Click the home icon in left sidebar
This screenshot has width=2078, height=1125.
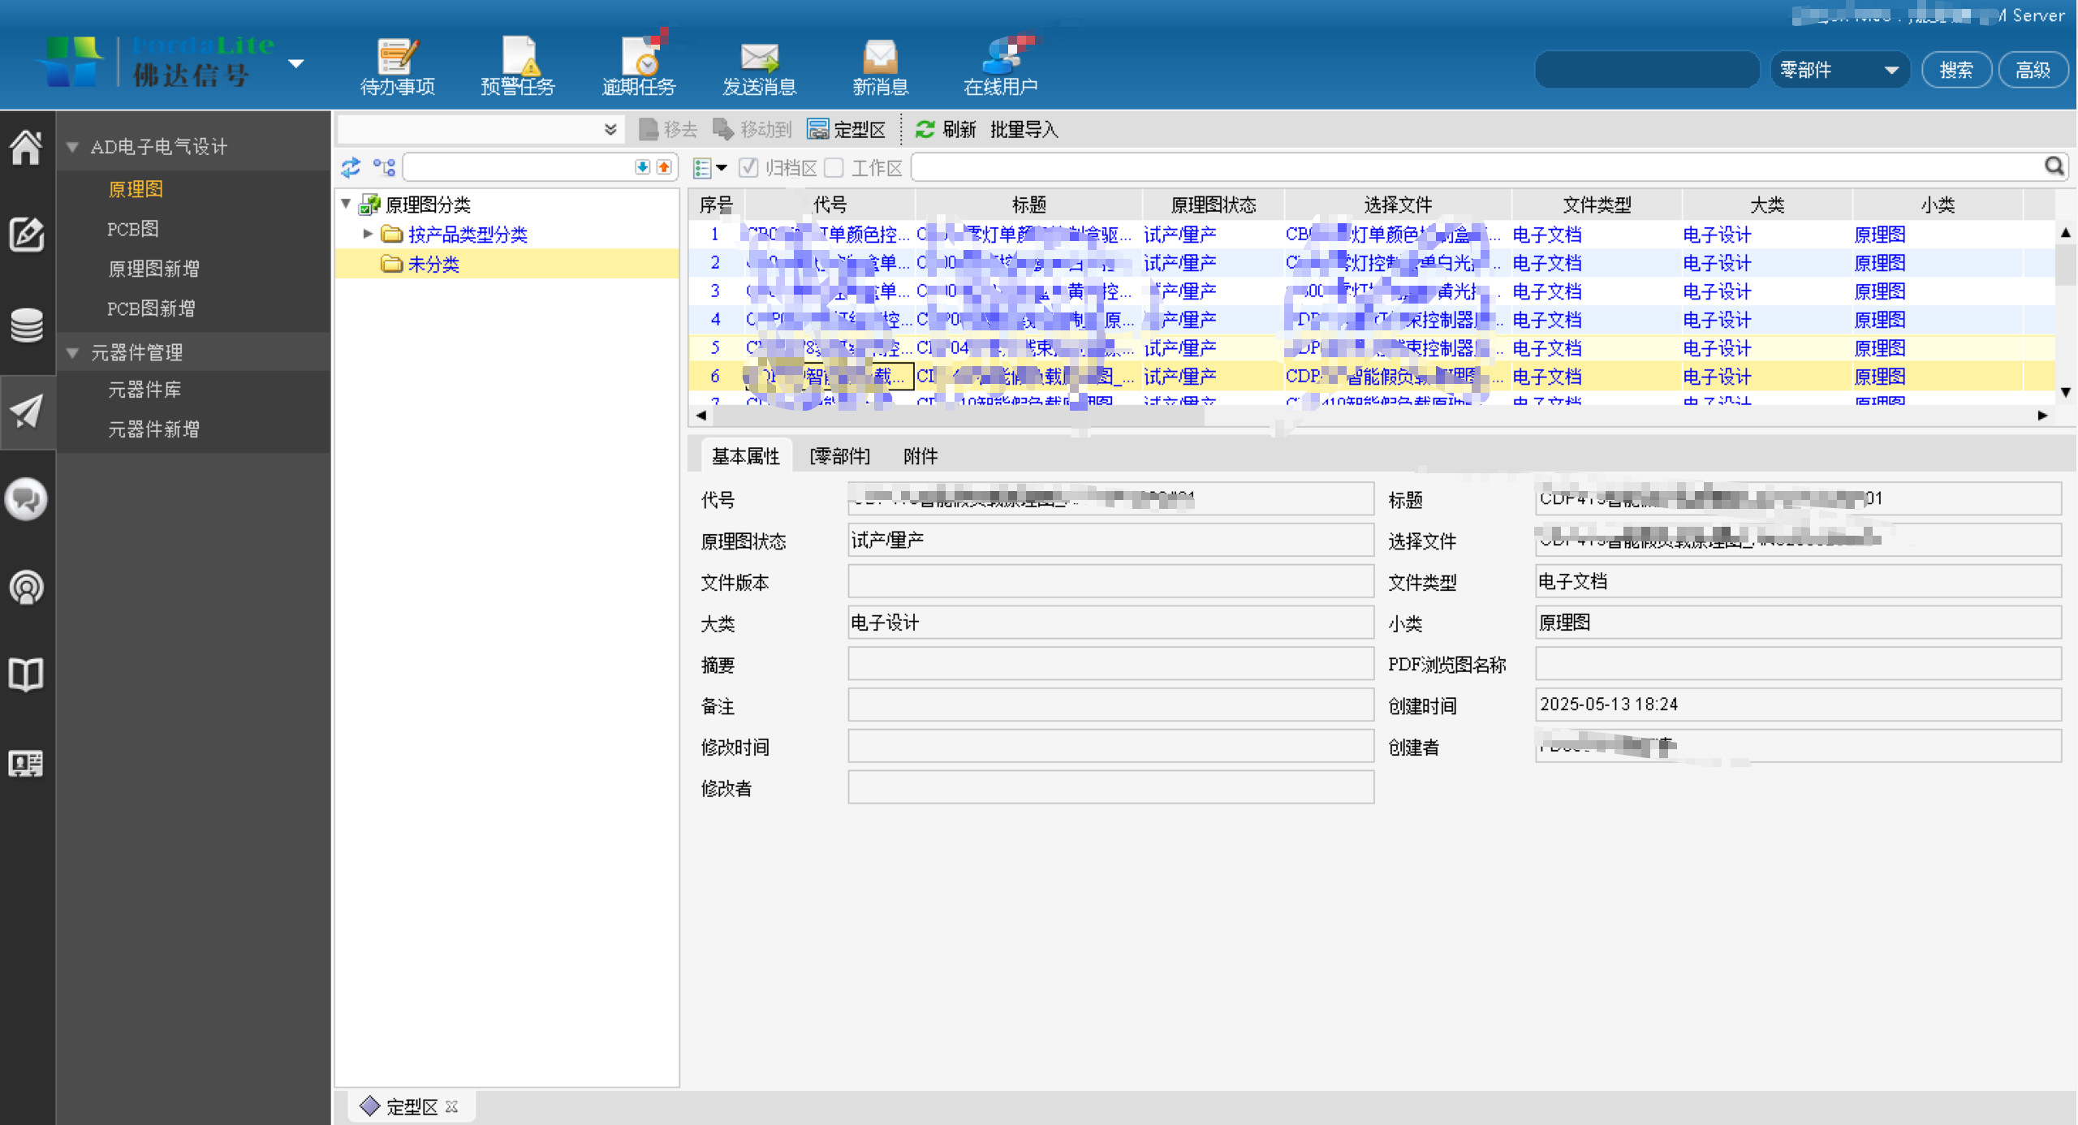click(x=26, y=148)
